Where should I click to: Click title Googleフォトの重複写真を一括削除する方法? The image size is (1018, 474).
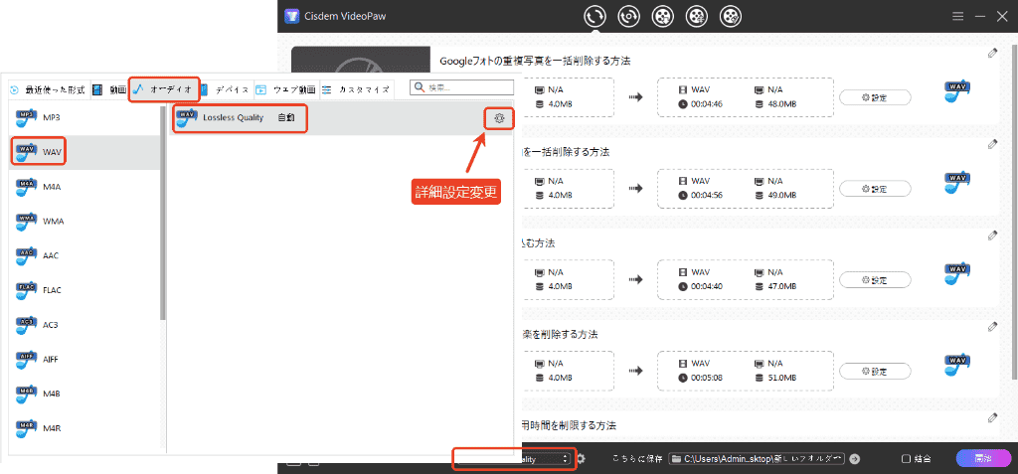(x=535, y=61)
